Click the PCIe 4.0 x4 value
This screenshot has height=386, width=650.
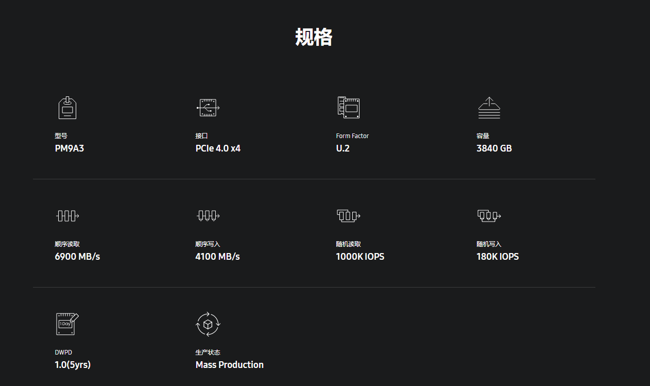click(218, 148)
